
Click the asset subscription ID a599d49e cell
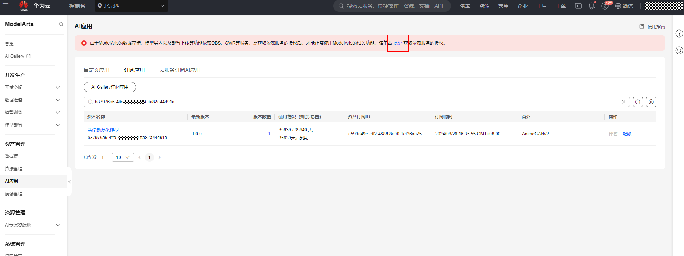(x=387, y=134)
